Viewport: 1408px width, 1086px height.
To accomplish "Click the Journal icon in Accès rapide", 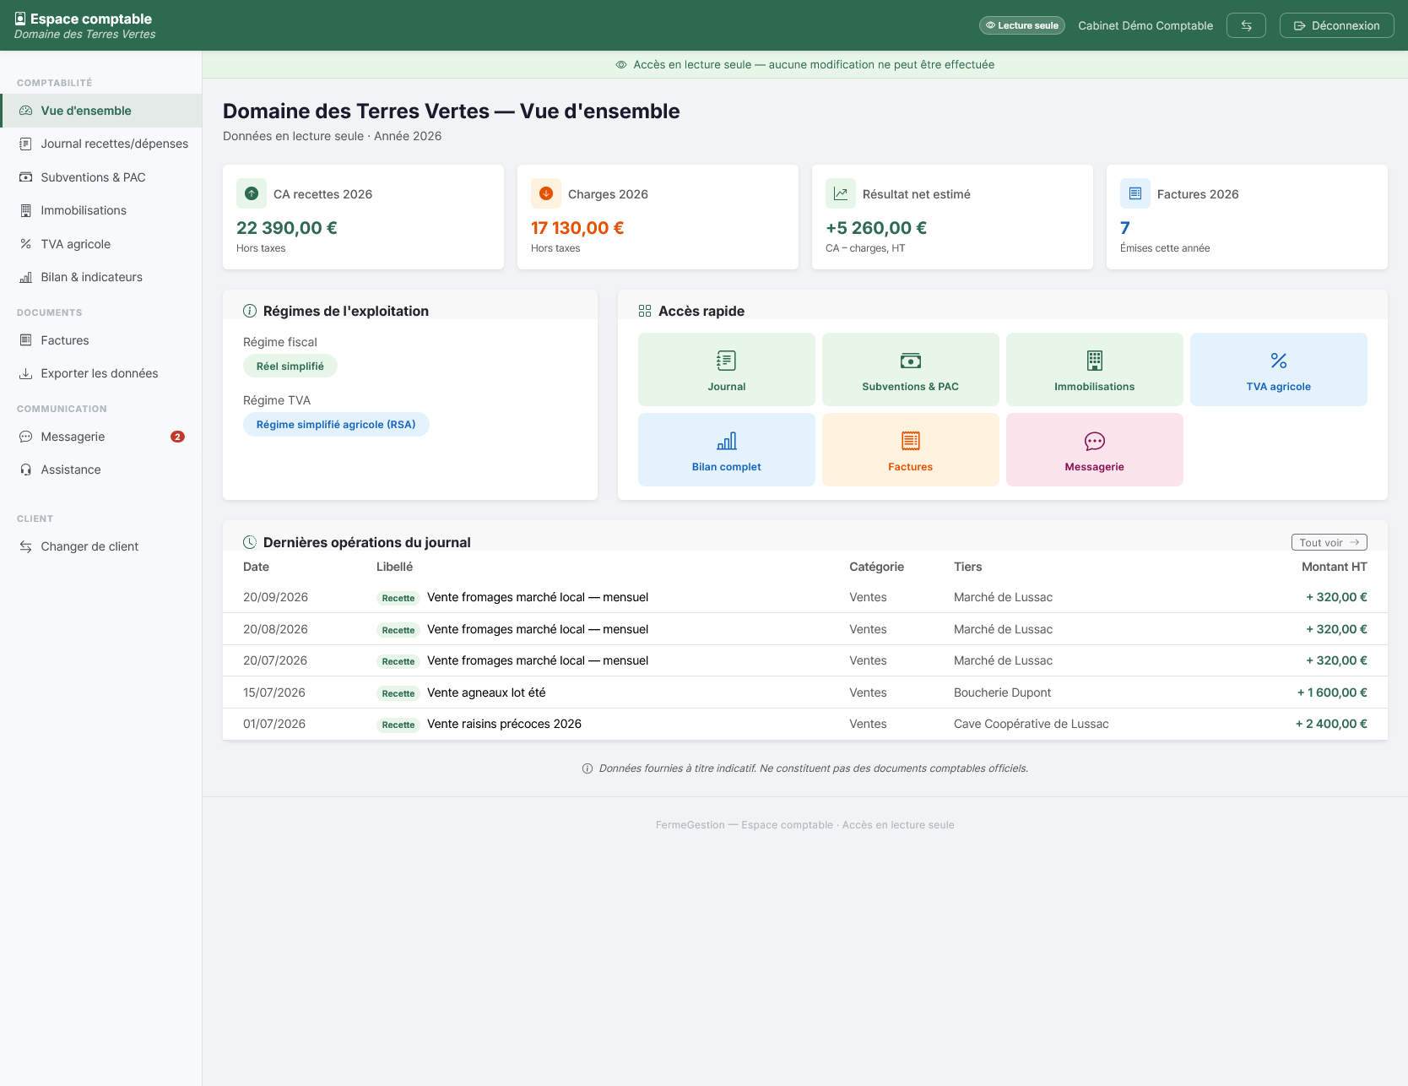I will click(x=726, y=361).
